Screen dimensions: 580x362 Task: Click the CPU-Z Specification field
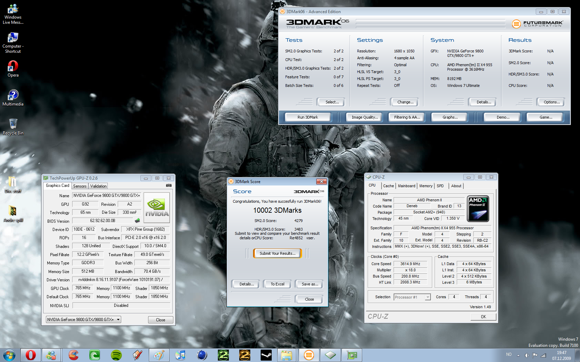[x=442, y=228]
